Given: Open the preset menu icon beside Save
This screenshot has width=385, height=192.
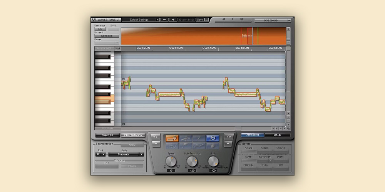Looking at the screenshot, I should point(206,20).
